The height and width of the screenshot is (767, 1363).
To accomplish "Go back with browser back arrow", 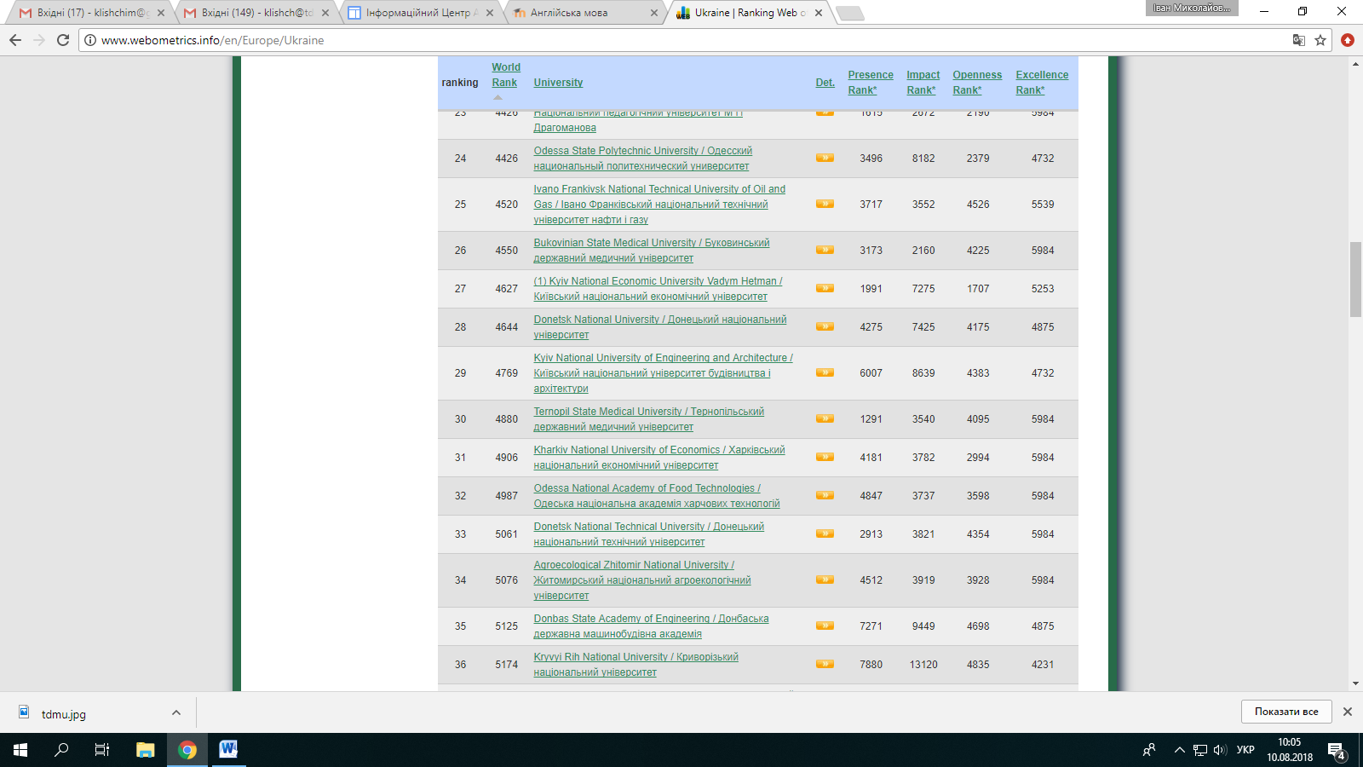I will pyautogui.click(x=15, y=40).
